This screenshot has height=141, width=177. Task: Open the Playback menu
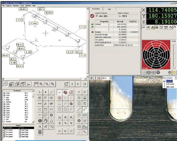pyautogui.click(x=16, y=6)
